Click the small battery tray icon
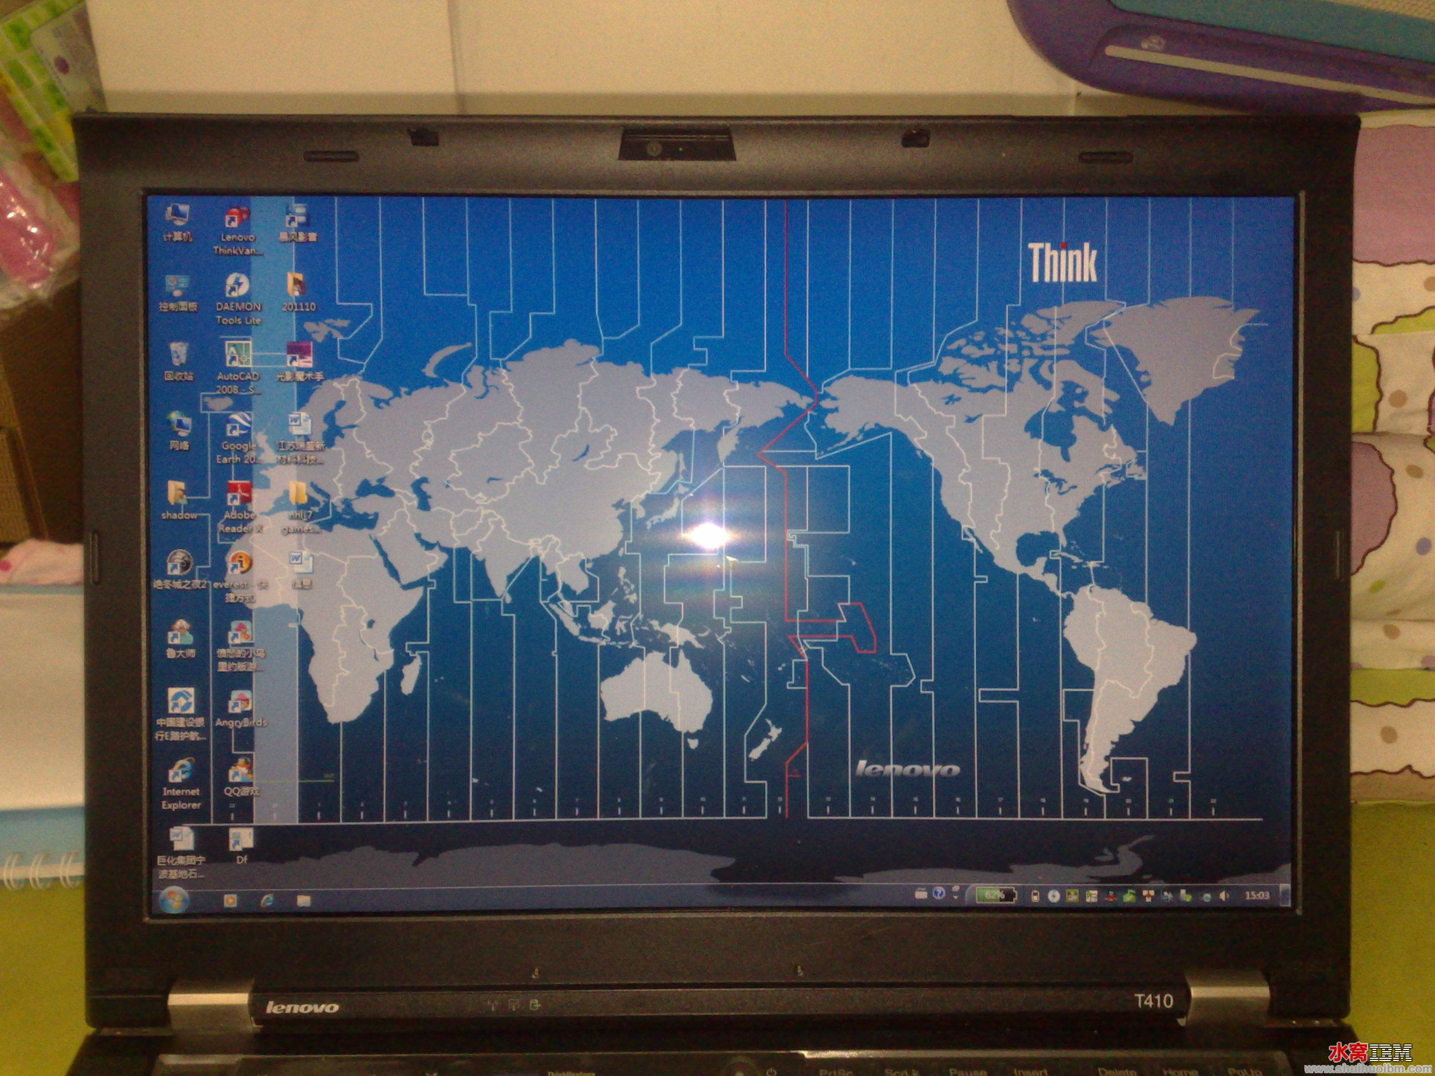 pyautogui.click(x=1035, y=897)
